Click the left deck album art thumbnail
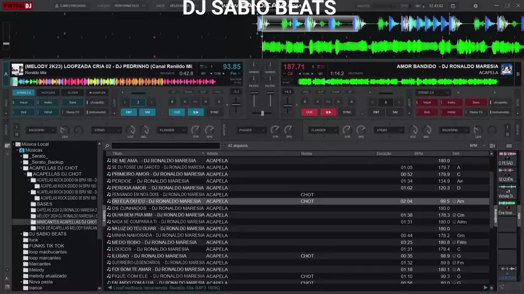 pyautogui.click(x=17, y=69)
